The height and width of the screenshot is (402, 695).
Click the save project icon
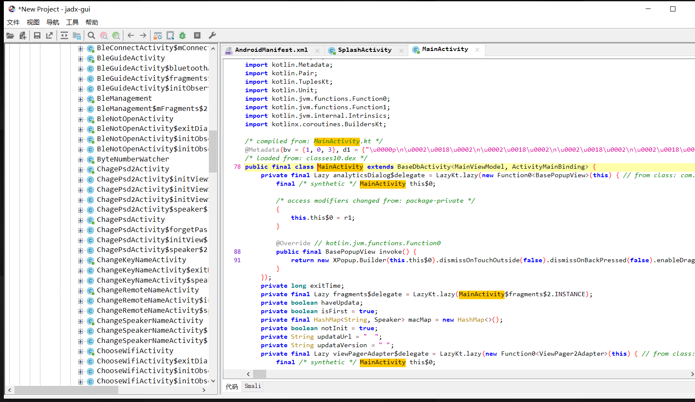click(x=37, y=35)
